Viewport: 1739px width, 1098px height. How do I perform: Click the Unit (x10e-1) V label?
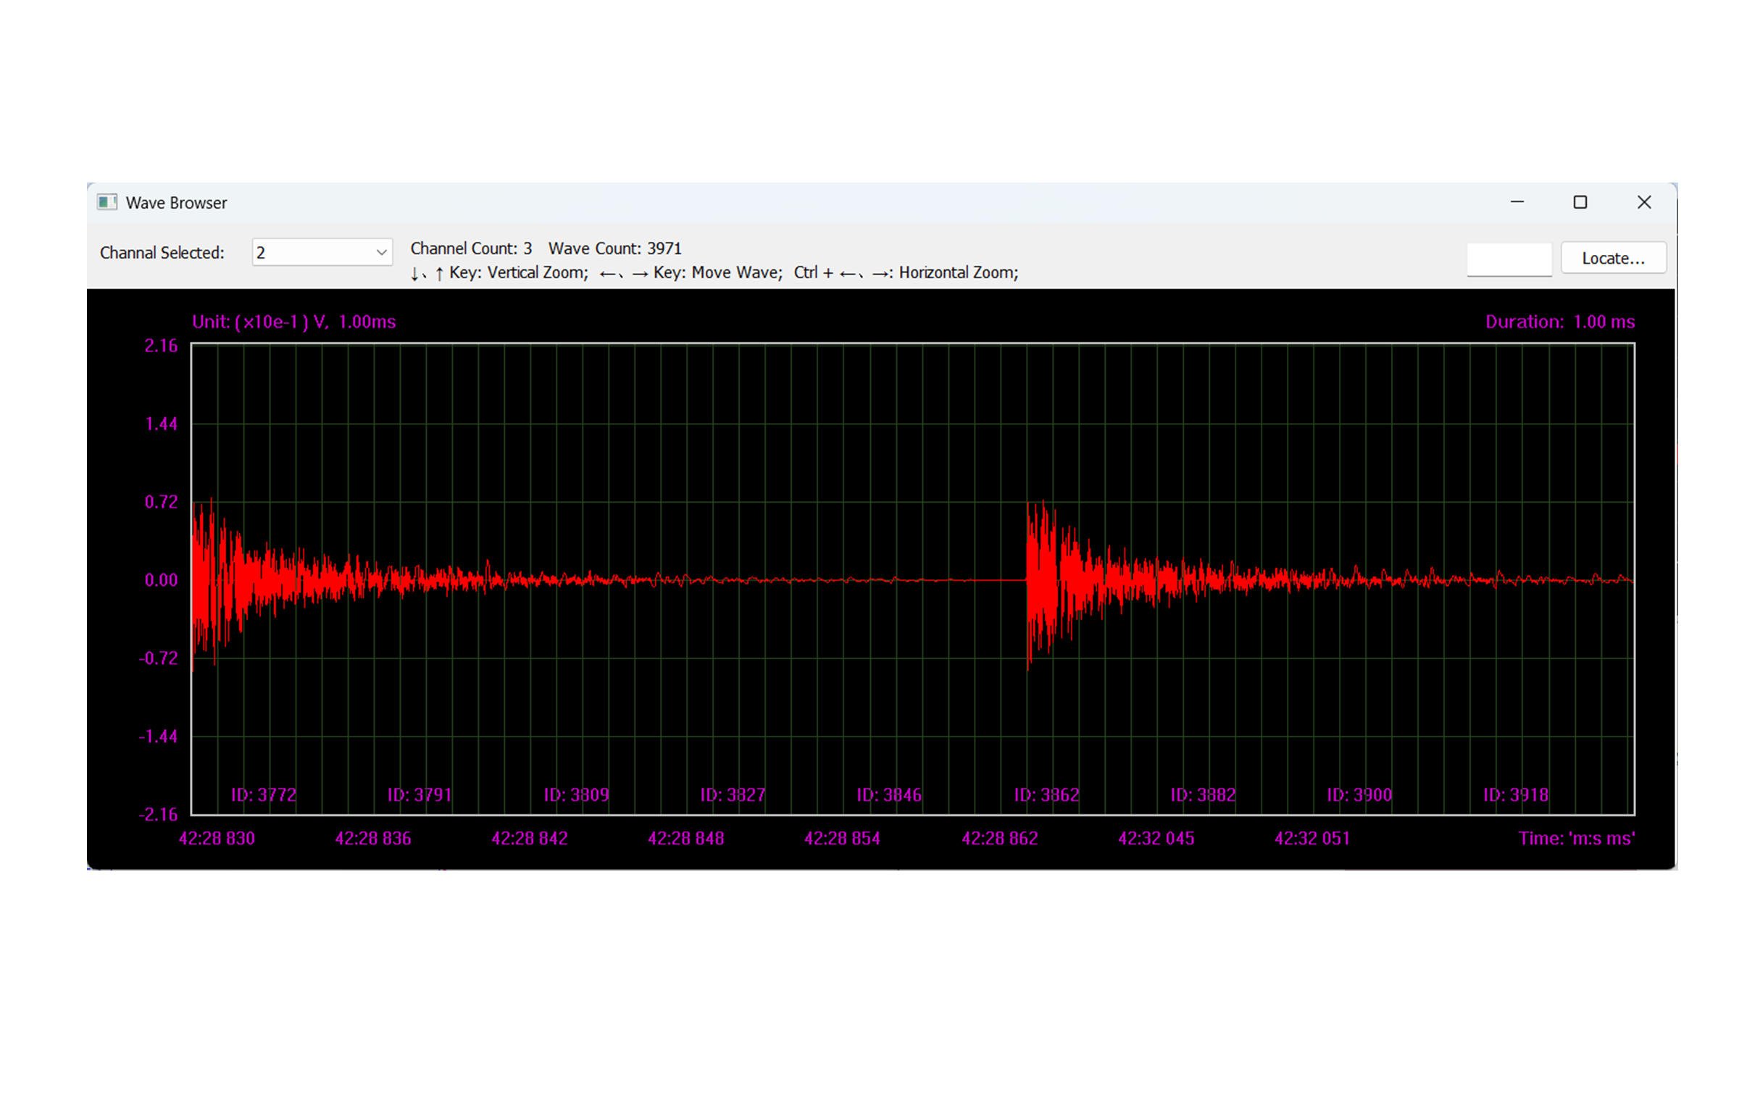[x=293, y=322]
